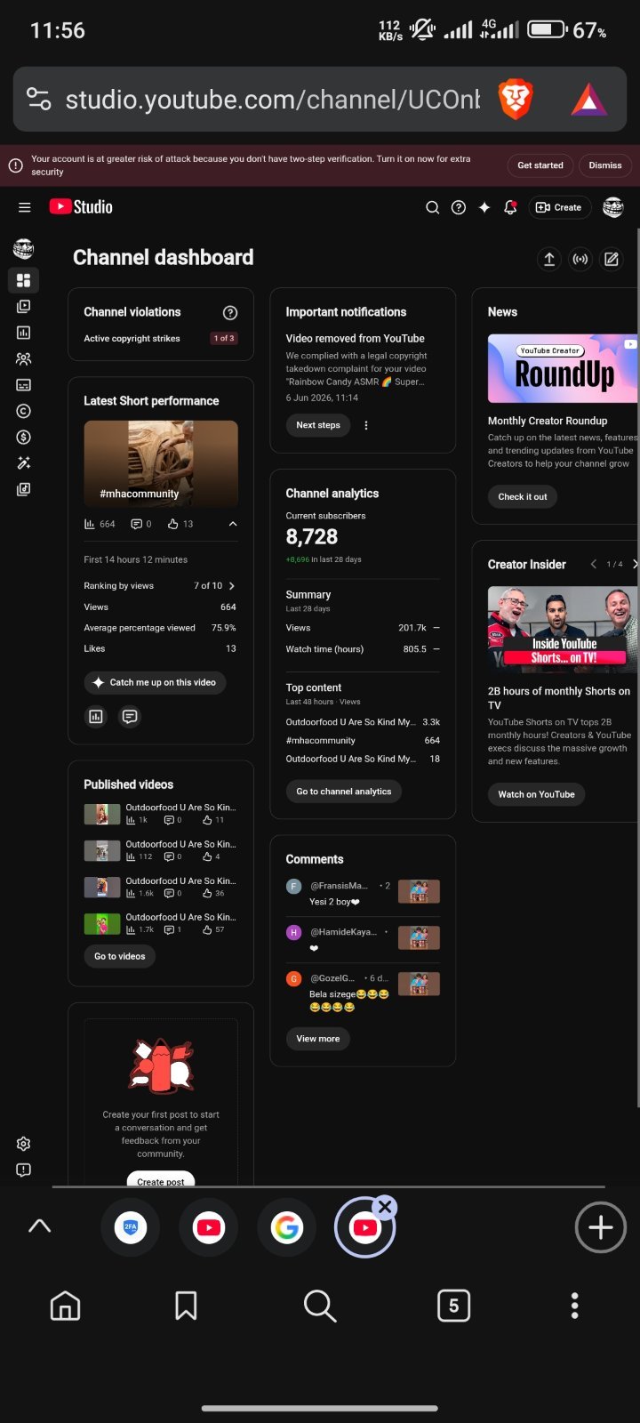Click Get started for two-step verification

pyautogui.click(x=540, y=165)
